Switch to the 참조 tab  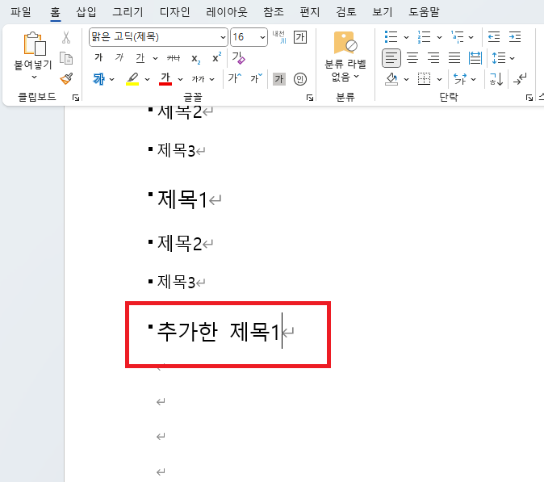(274, 12)
